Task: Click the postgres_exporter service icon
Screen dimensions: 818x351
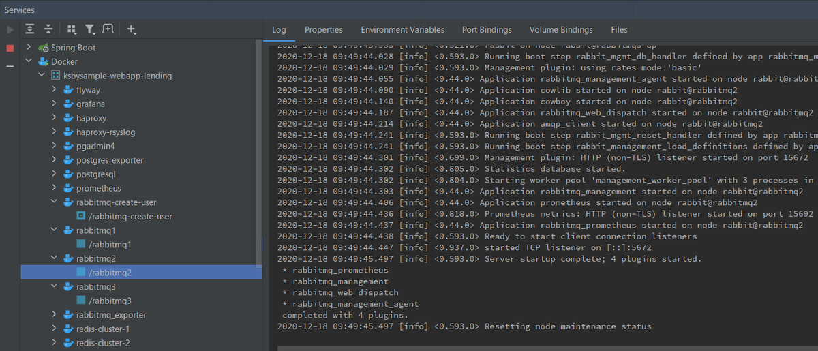Action: pos(67,160)
